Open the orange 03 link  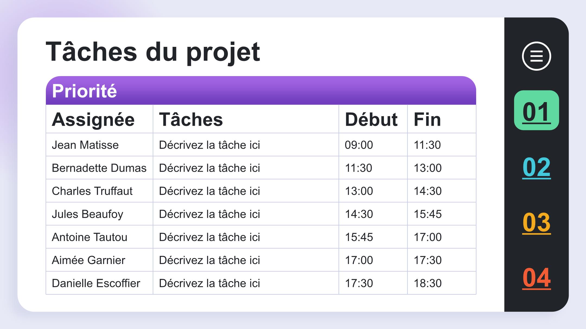point(536,223)
